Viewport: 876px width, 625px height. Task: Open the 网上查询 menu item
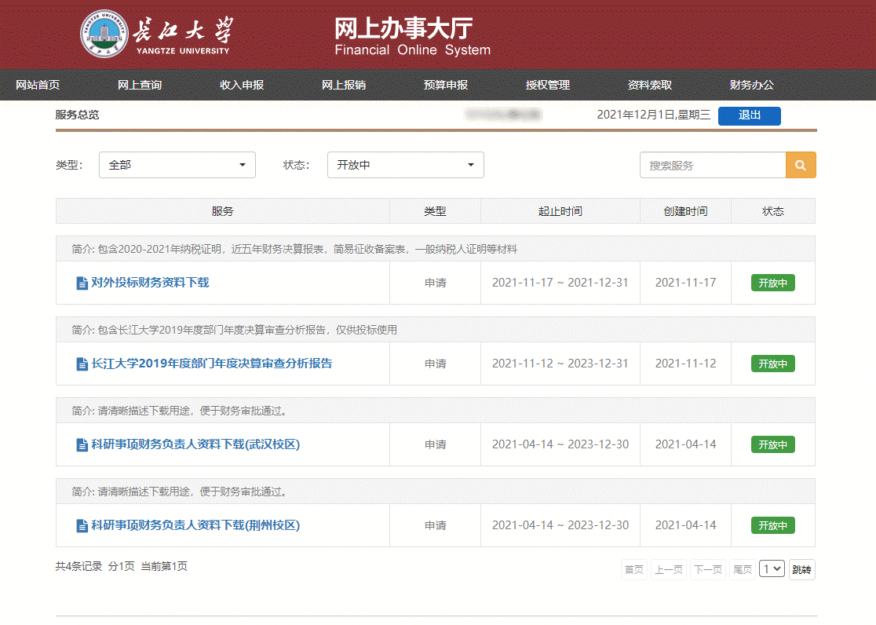(x=140, y=85)
